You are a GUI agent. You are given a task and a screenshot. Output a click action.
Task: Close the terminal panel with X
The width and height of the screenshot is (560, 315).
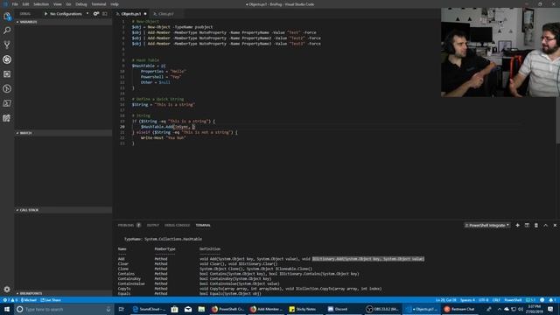coord(555,226)
